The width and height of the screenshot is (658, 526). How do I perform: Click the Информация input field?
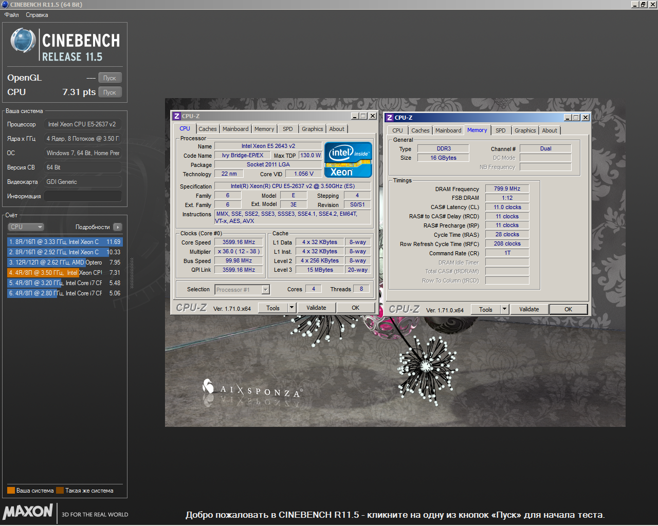point(83,196)
